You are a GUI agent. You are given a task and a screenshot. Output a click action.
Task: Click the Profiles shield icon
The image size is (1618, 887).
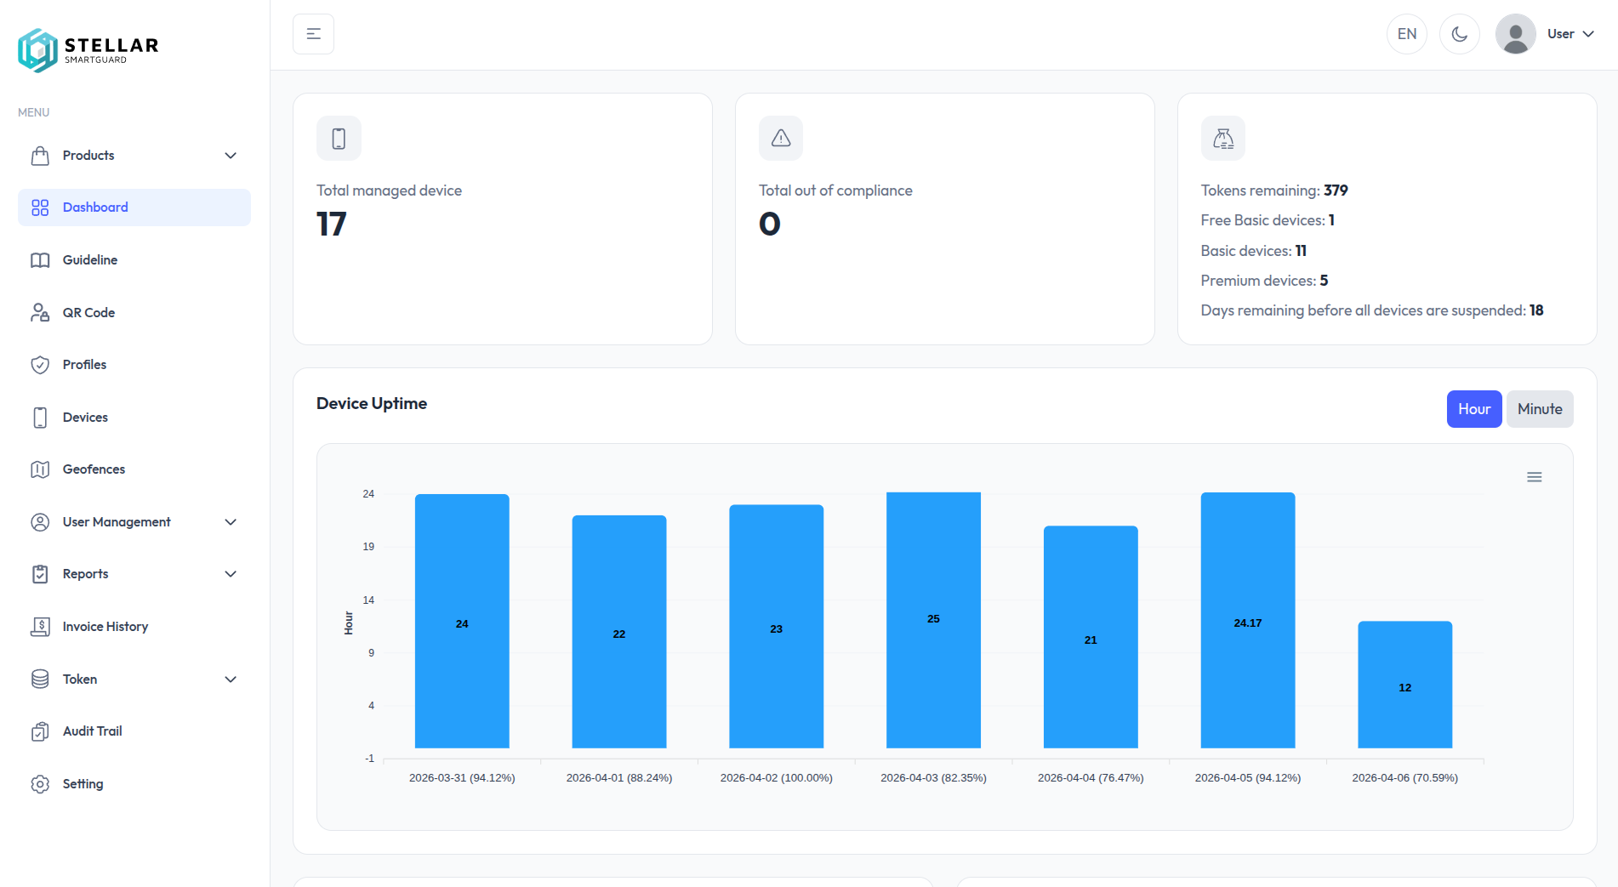tap(40, 364)
